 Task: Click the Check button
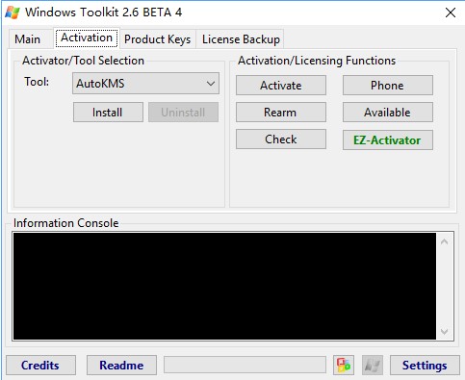[x=281, y=139]
